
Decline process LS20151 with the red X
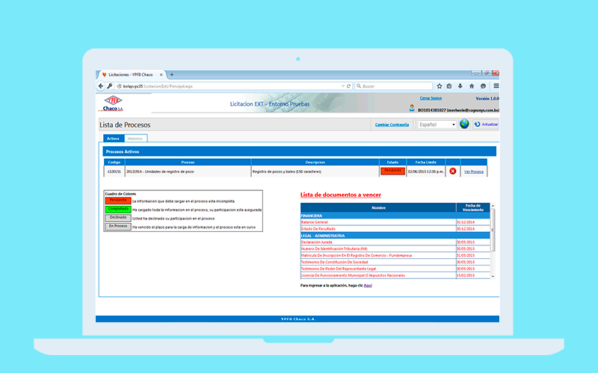tap(453, 172)
